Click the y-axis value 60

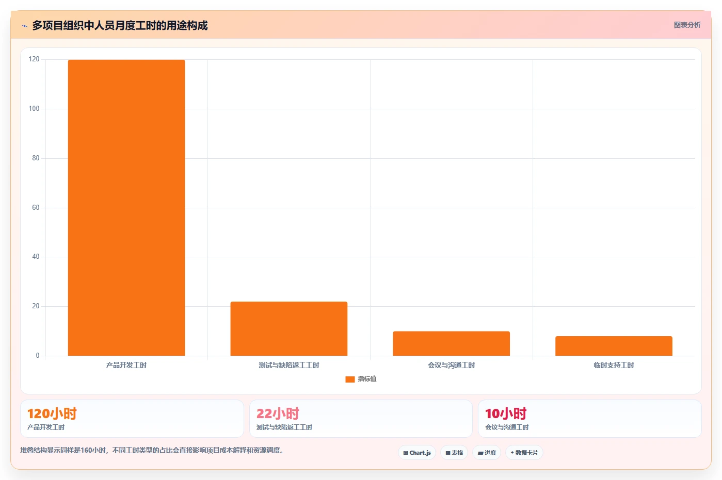pyautogui.click(x=36, y=208)
